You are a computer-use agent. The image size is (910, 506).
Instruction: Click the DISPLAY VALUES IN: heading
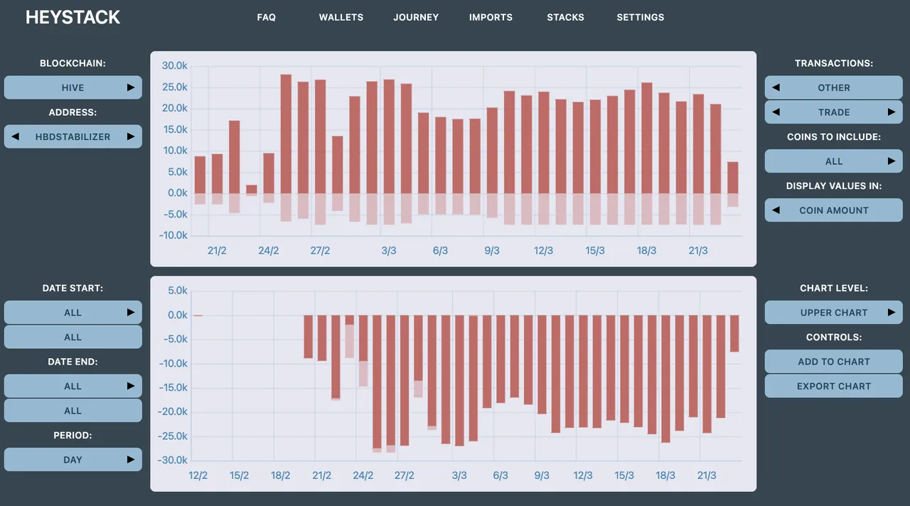(834, 185)
